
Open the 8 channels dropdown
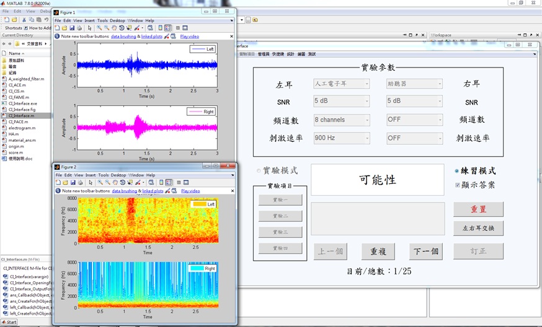(341, 120)
